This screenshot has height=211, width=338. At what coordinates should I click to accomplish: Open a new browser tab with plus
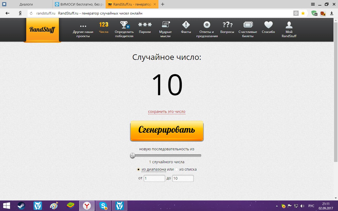pyautogui.click(x=163, y=4)
